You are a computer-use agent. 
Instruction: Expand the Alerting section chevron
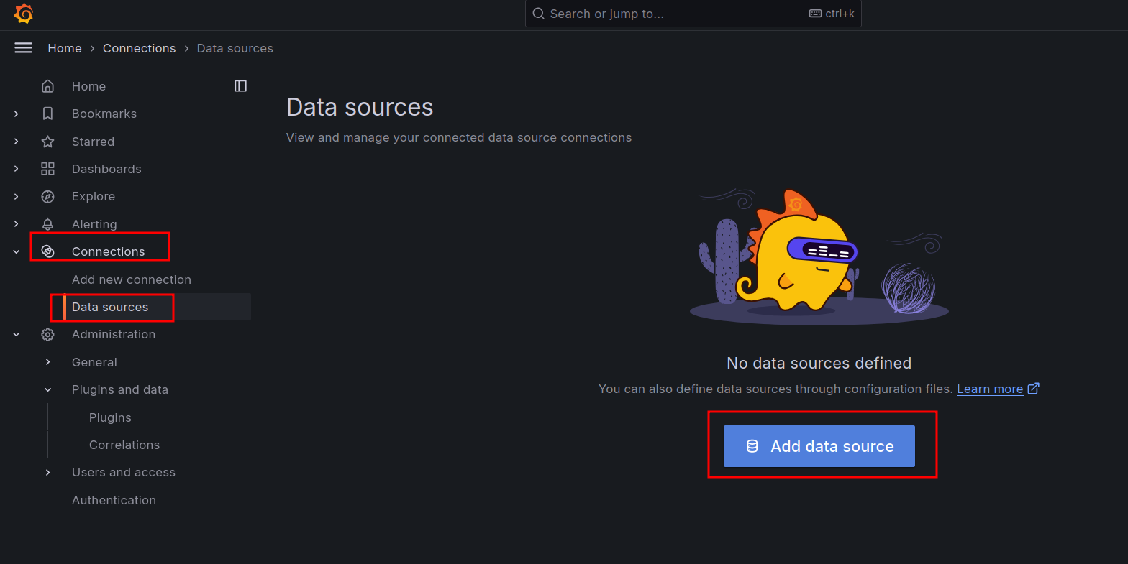17,224
